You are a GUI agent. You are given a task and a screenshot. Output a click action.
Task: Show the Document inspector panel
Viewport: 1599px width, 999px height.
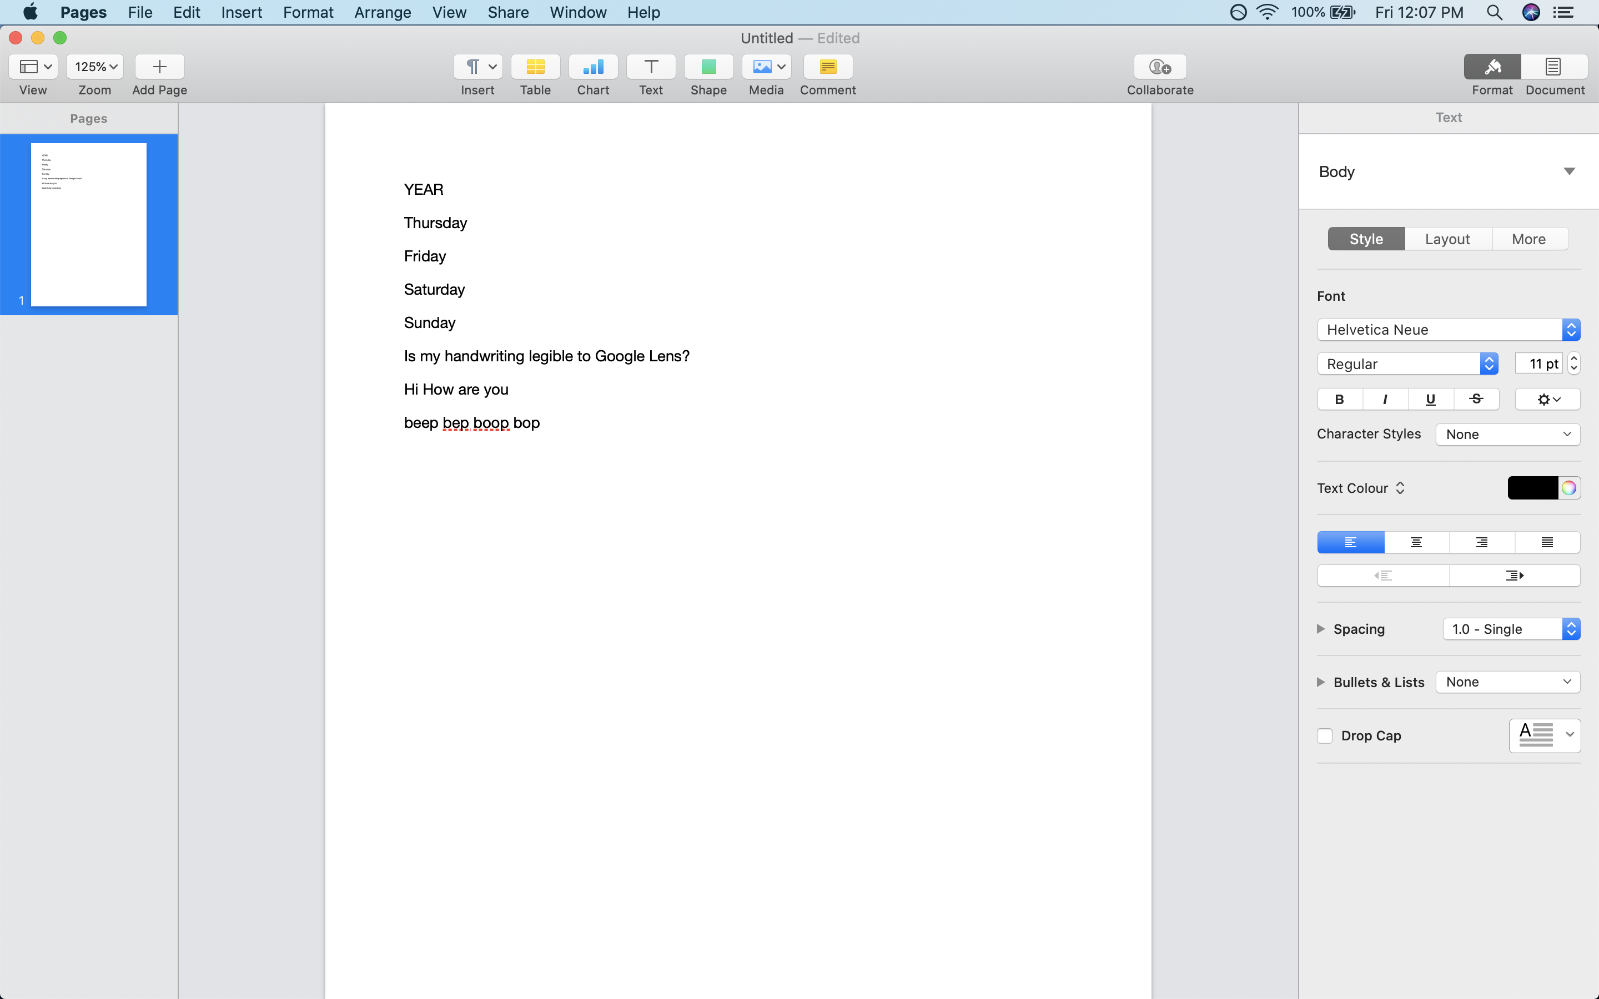1554,67
